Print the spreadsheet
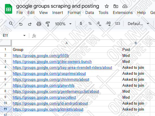Viewport: 155px width, 116px height. tap(39, 24)
